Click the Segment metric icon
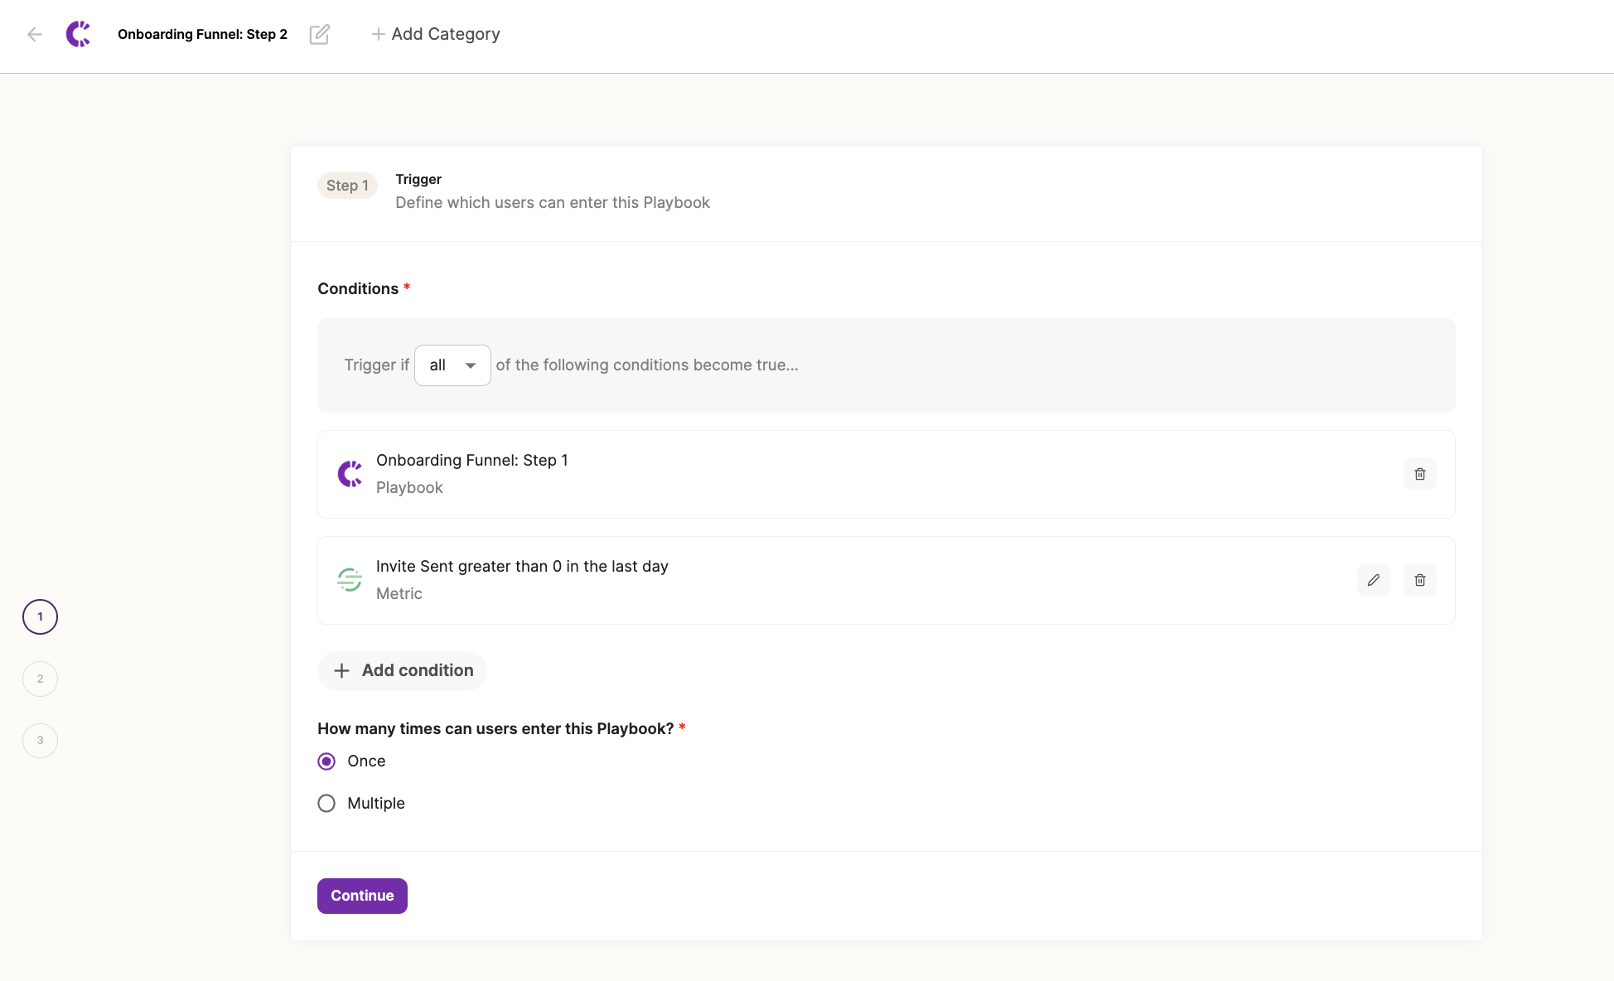This screenshot has height=981, width=1614. 350,580
